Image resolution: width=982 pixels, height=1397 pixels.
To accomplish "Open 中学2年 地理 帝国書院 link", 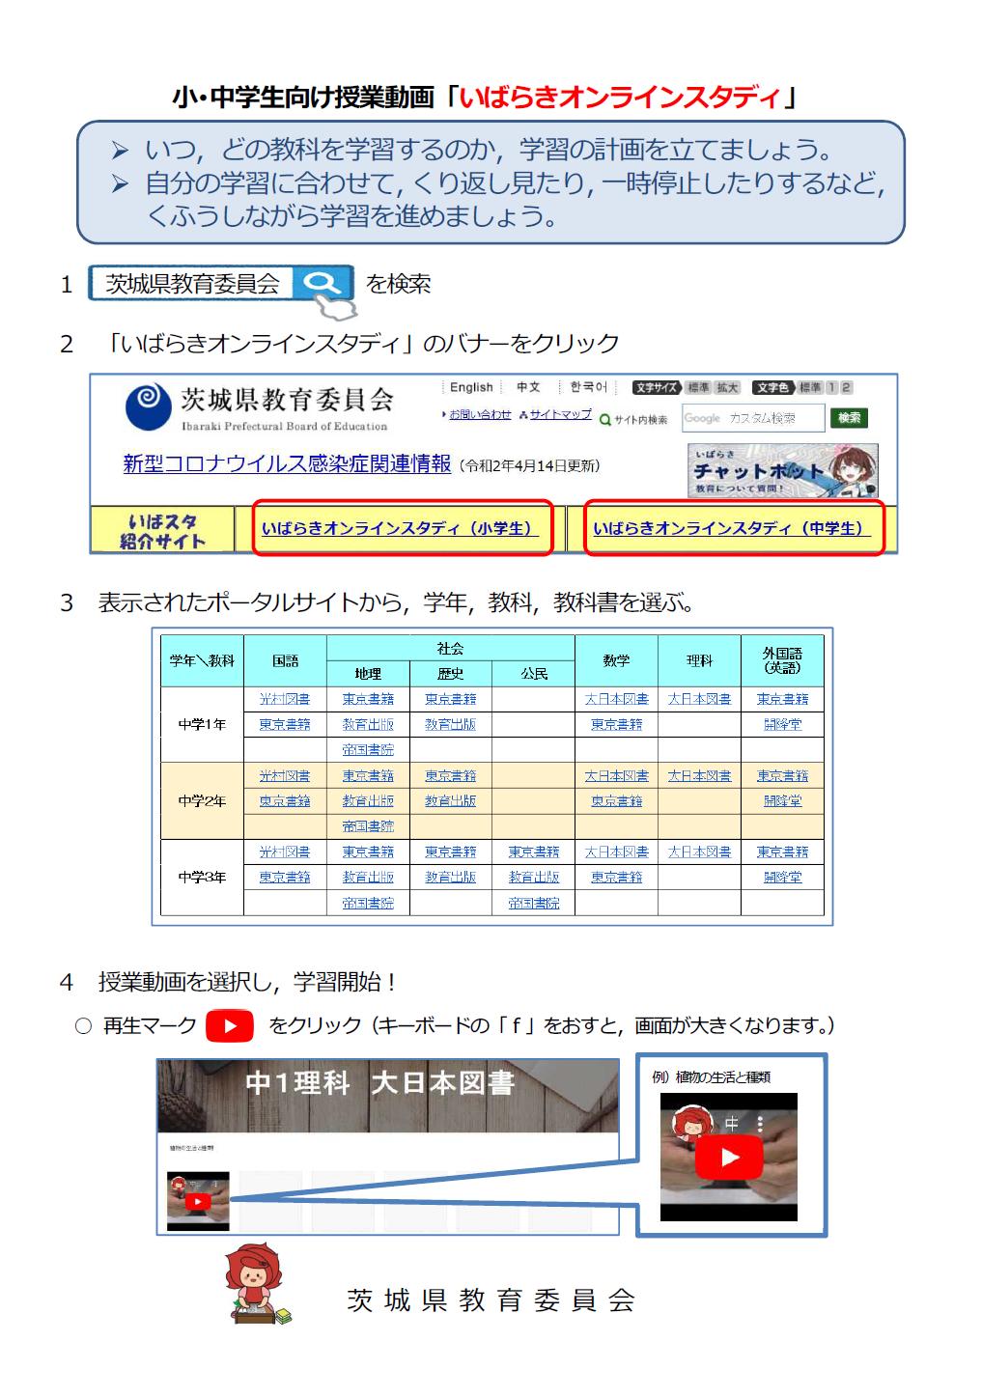I will tap(368, 826).
